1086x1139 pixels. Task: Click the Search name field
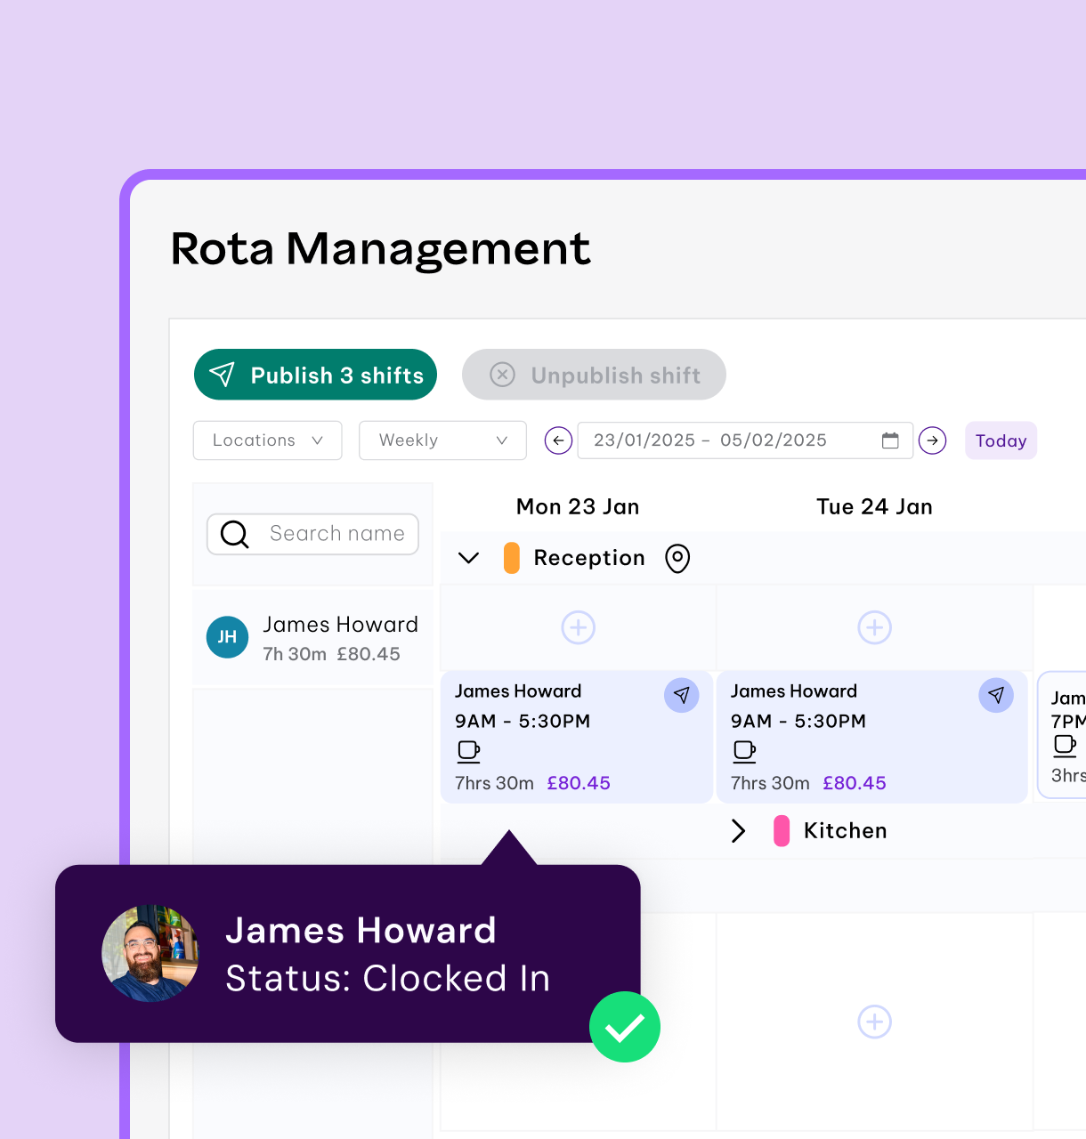[312, 534]
